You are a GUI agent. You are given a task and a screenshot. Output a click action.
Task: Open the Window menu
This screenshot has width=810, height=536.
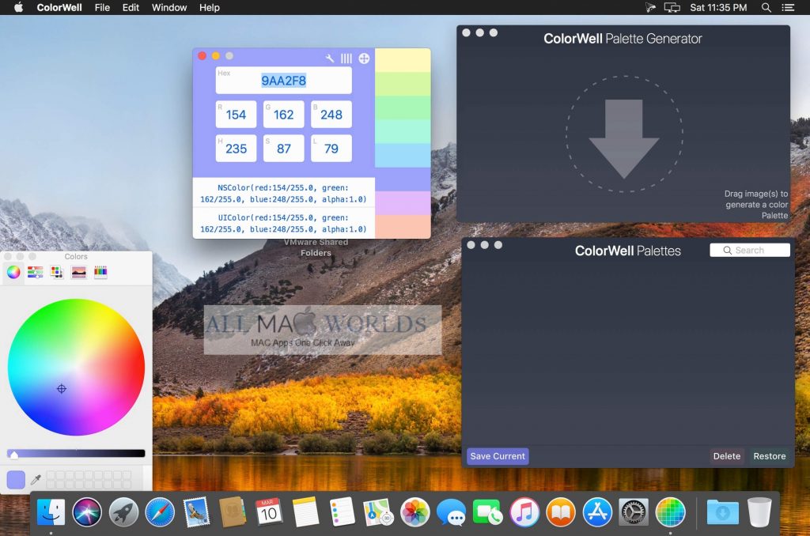(169, 8)
